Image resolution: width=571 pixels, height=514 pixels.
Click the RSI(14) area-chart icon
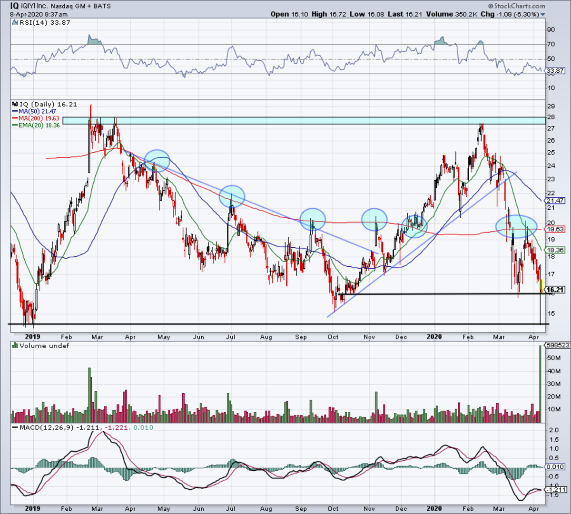pos(14,22)
